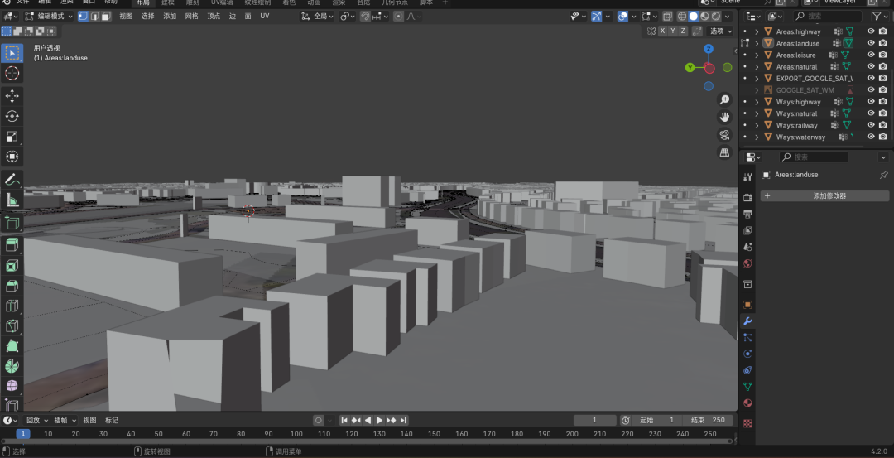Toggle proportional editing
Screen dimensions: 894x458
(398, 16)
